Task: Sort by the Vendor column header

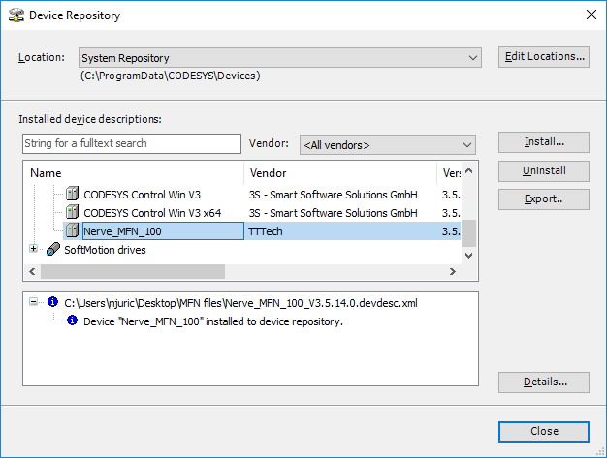Action: click(x=339, y=173)
